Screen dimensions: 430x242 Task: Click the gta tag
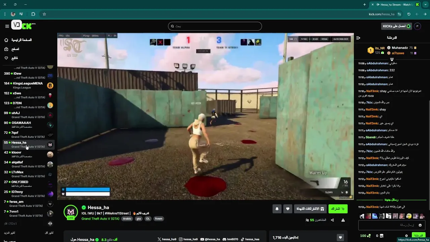point(138,218)
